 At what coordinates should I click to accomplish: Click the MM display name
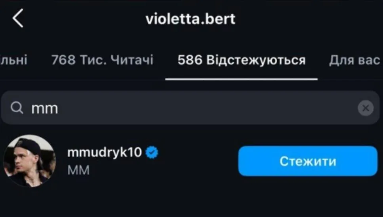[78, 170]
